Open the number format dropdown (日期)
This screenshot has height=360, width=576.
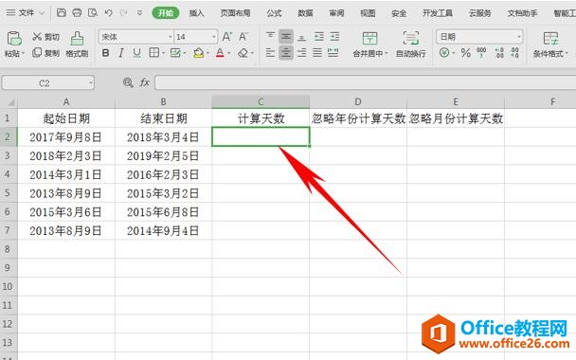click(519, 37)
